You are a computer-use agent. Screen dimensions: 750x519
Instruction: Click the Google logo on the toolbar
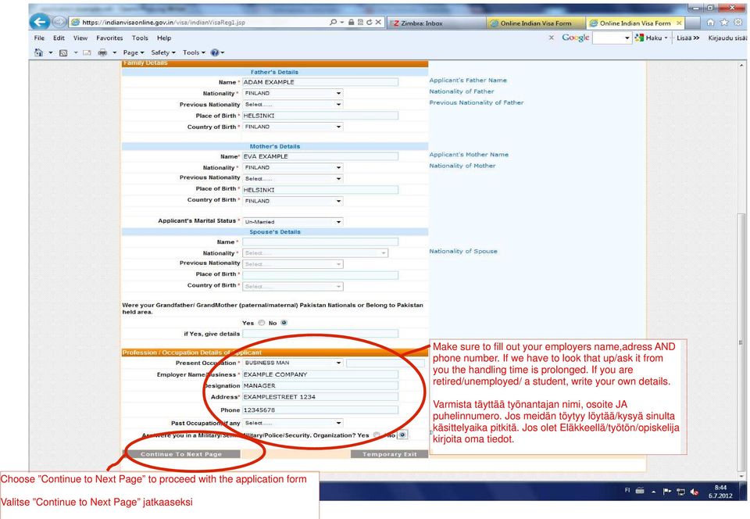tap(576, 38)
